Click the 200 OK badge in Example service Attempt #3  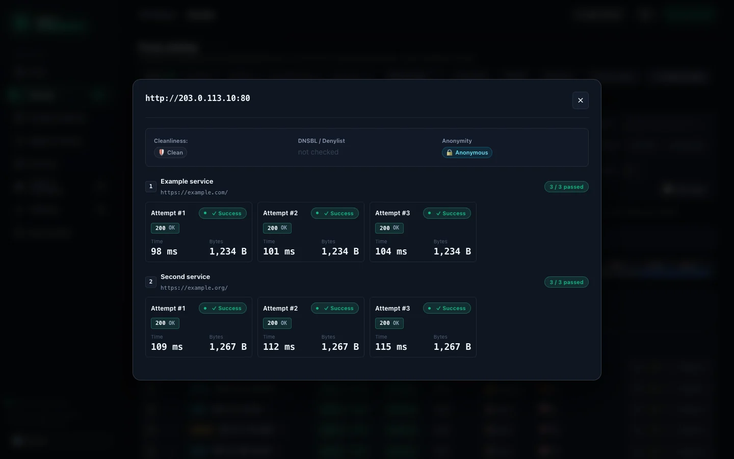(389, 228)
